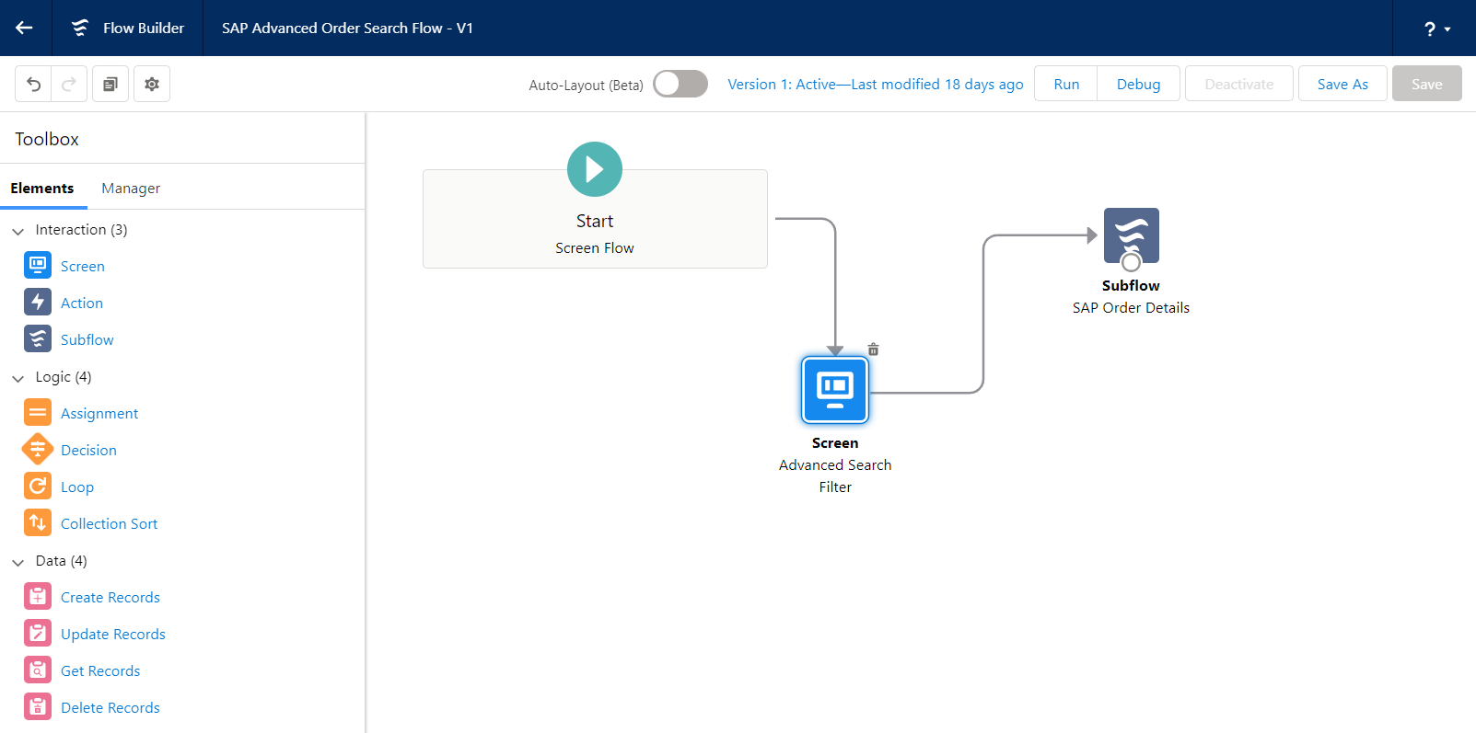Image resolution: width=1476 pixels, height=733 pixels.
Task: Select the Action element icon
Action: point(38,302)
